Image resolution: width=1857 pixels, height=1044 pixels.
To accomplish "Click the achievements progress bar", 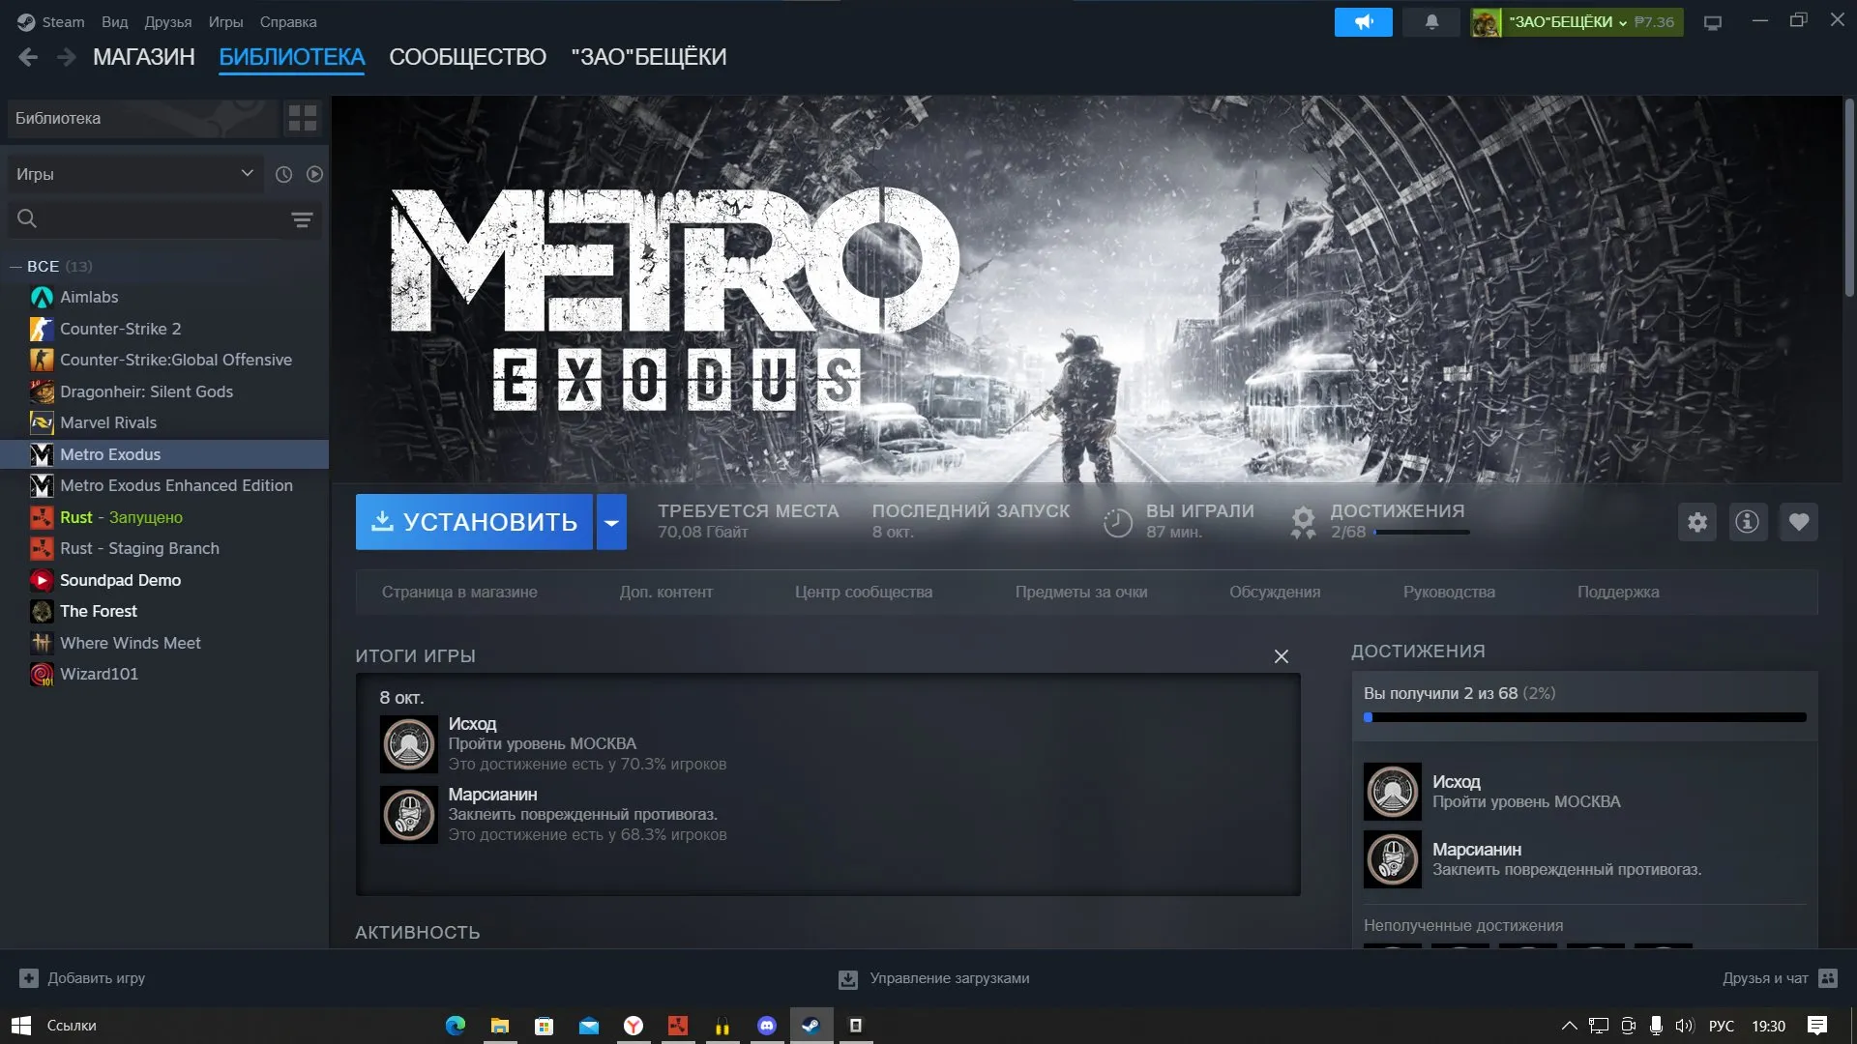I will click(1585, 717).
